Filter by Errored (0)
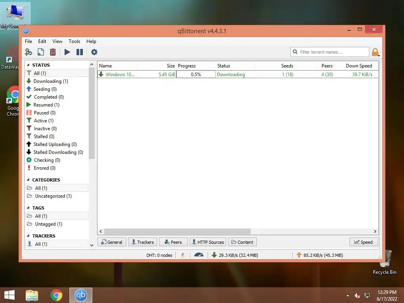The height and width of the screenshot is (303, 404). pos(57,168)
